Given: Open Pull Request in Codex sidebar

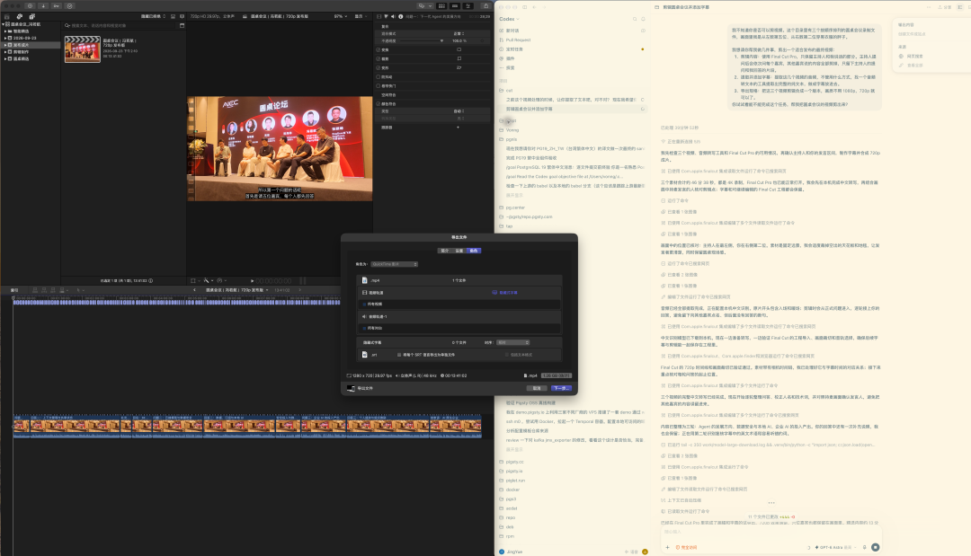Looking at the screenshot, I should [x=518, y=40].
